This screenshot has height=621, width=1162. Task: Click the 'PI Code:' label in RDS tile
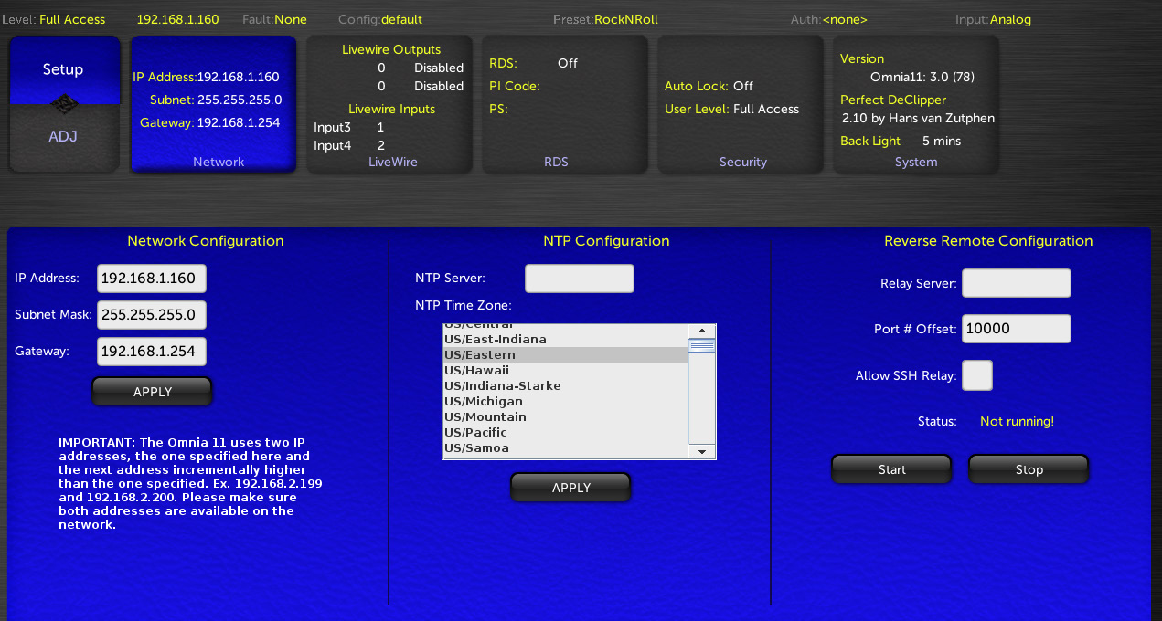click(x=515, y=86)
